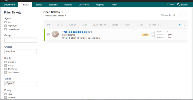Open the Customers tab
The height and width of the screenshot is (100, 193).
84,5
